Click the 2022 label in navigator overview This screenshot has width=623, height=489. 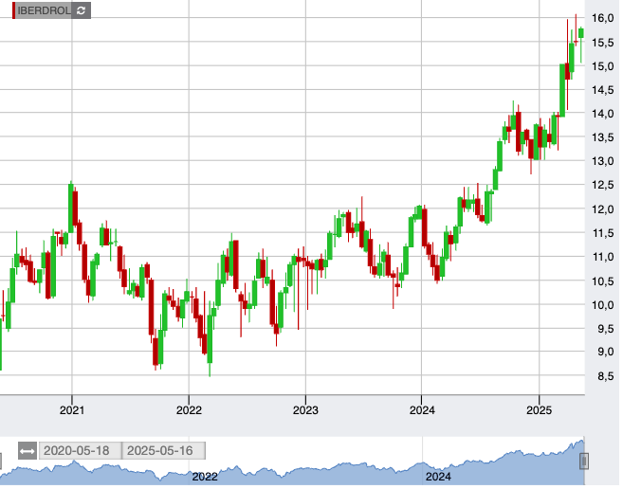pos(205,477)
